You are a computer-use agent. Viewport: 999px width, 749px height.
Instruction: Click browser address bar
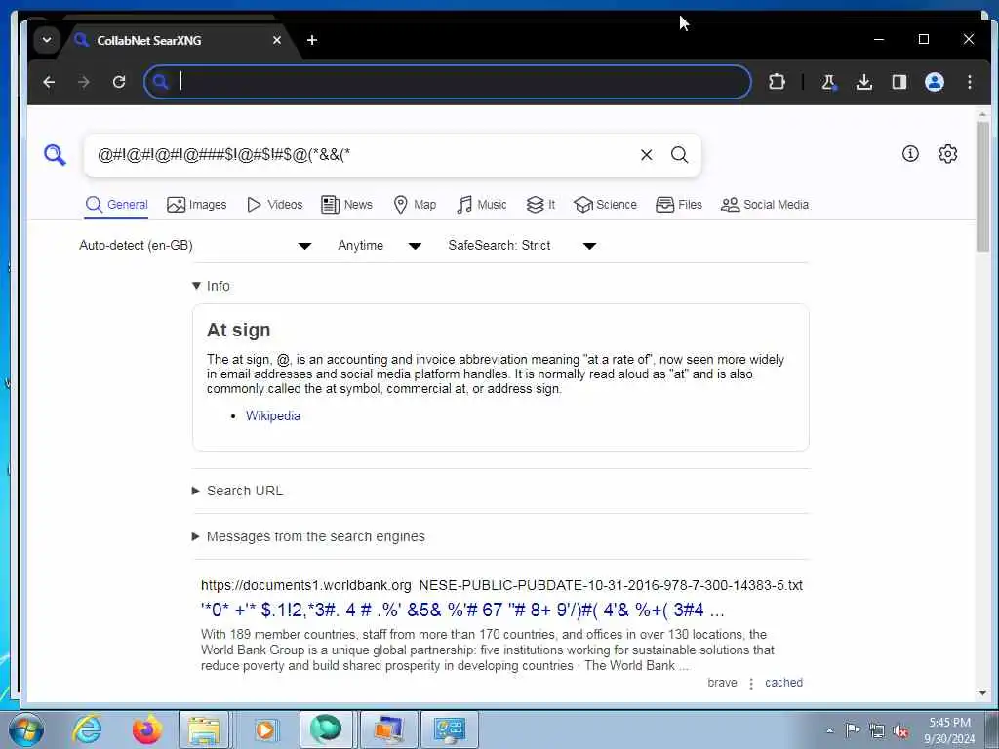pos(448,82)
